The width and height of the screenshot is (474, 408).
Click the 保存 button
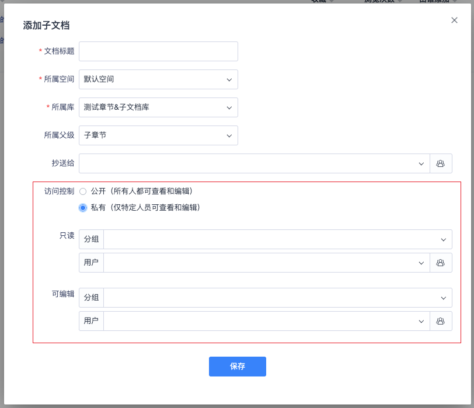click(x=238, y=367)
